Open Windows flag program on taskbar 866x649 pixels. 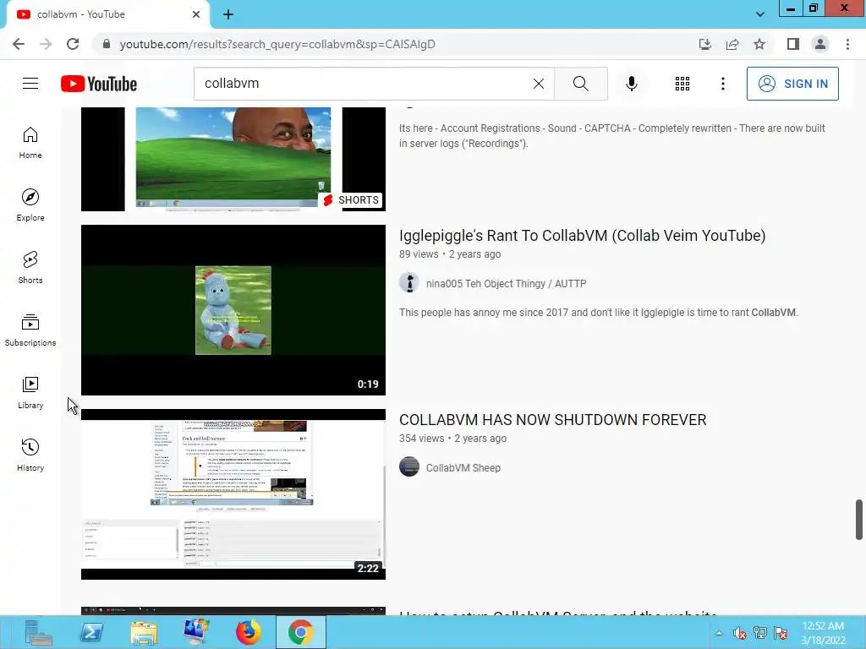tap(196, 632)
